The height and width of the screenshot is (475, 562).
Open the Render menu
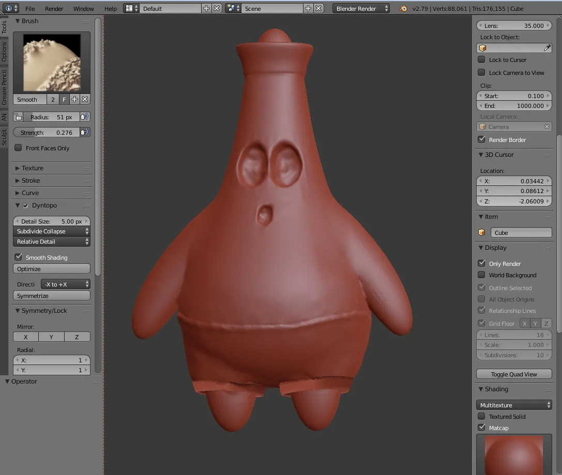pos(54,9)
